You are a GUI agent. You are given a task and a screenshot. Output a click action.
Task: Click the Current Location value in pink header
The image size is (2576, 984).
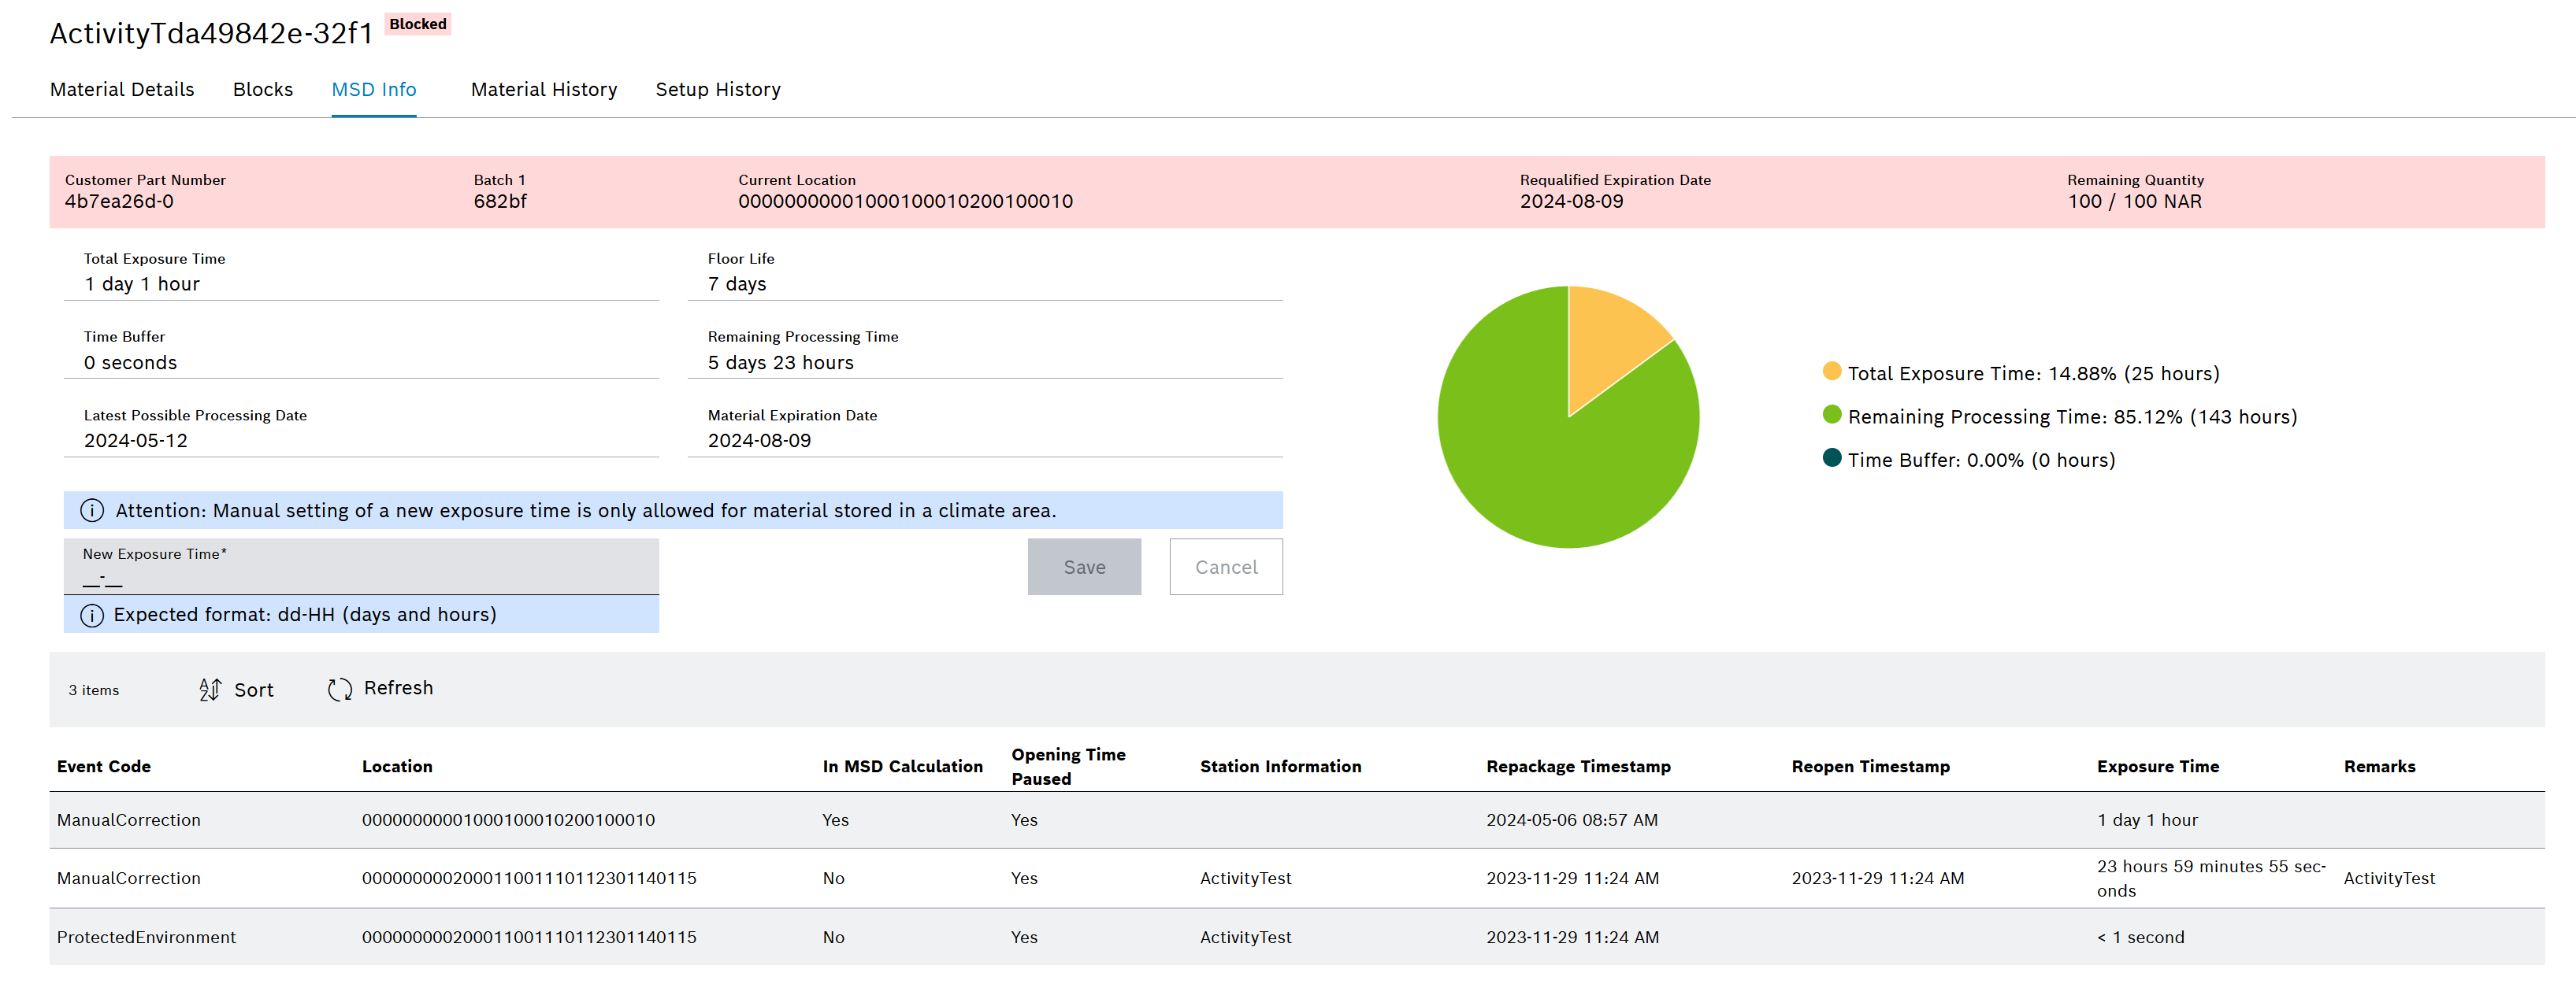click(905, 202)
